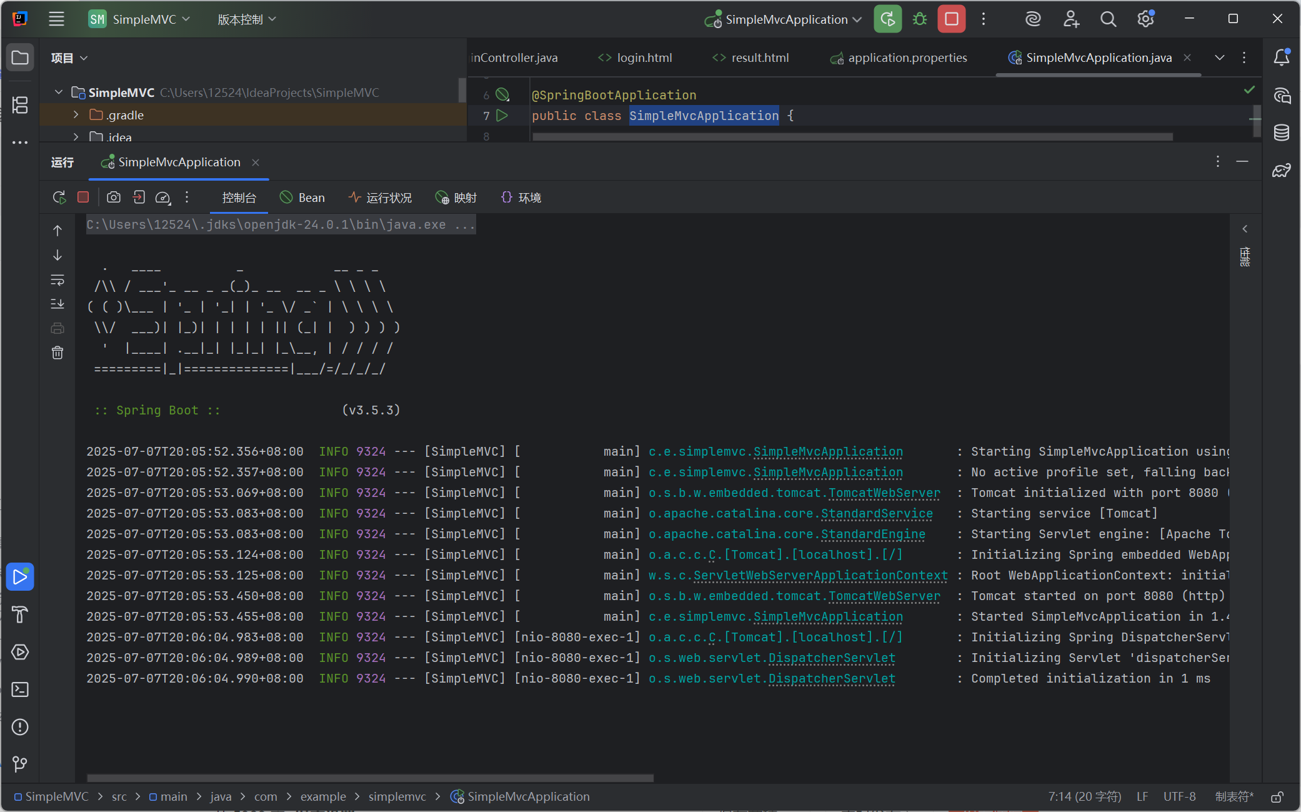This screenshot has height=812, width=1301.
Task: Open the 版本控制 dropdown menu
Action: tap(246, 19)
